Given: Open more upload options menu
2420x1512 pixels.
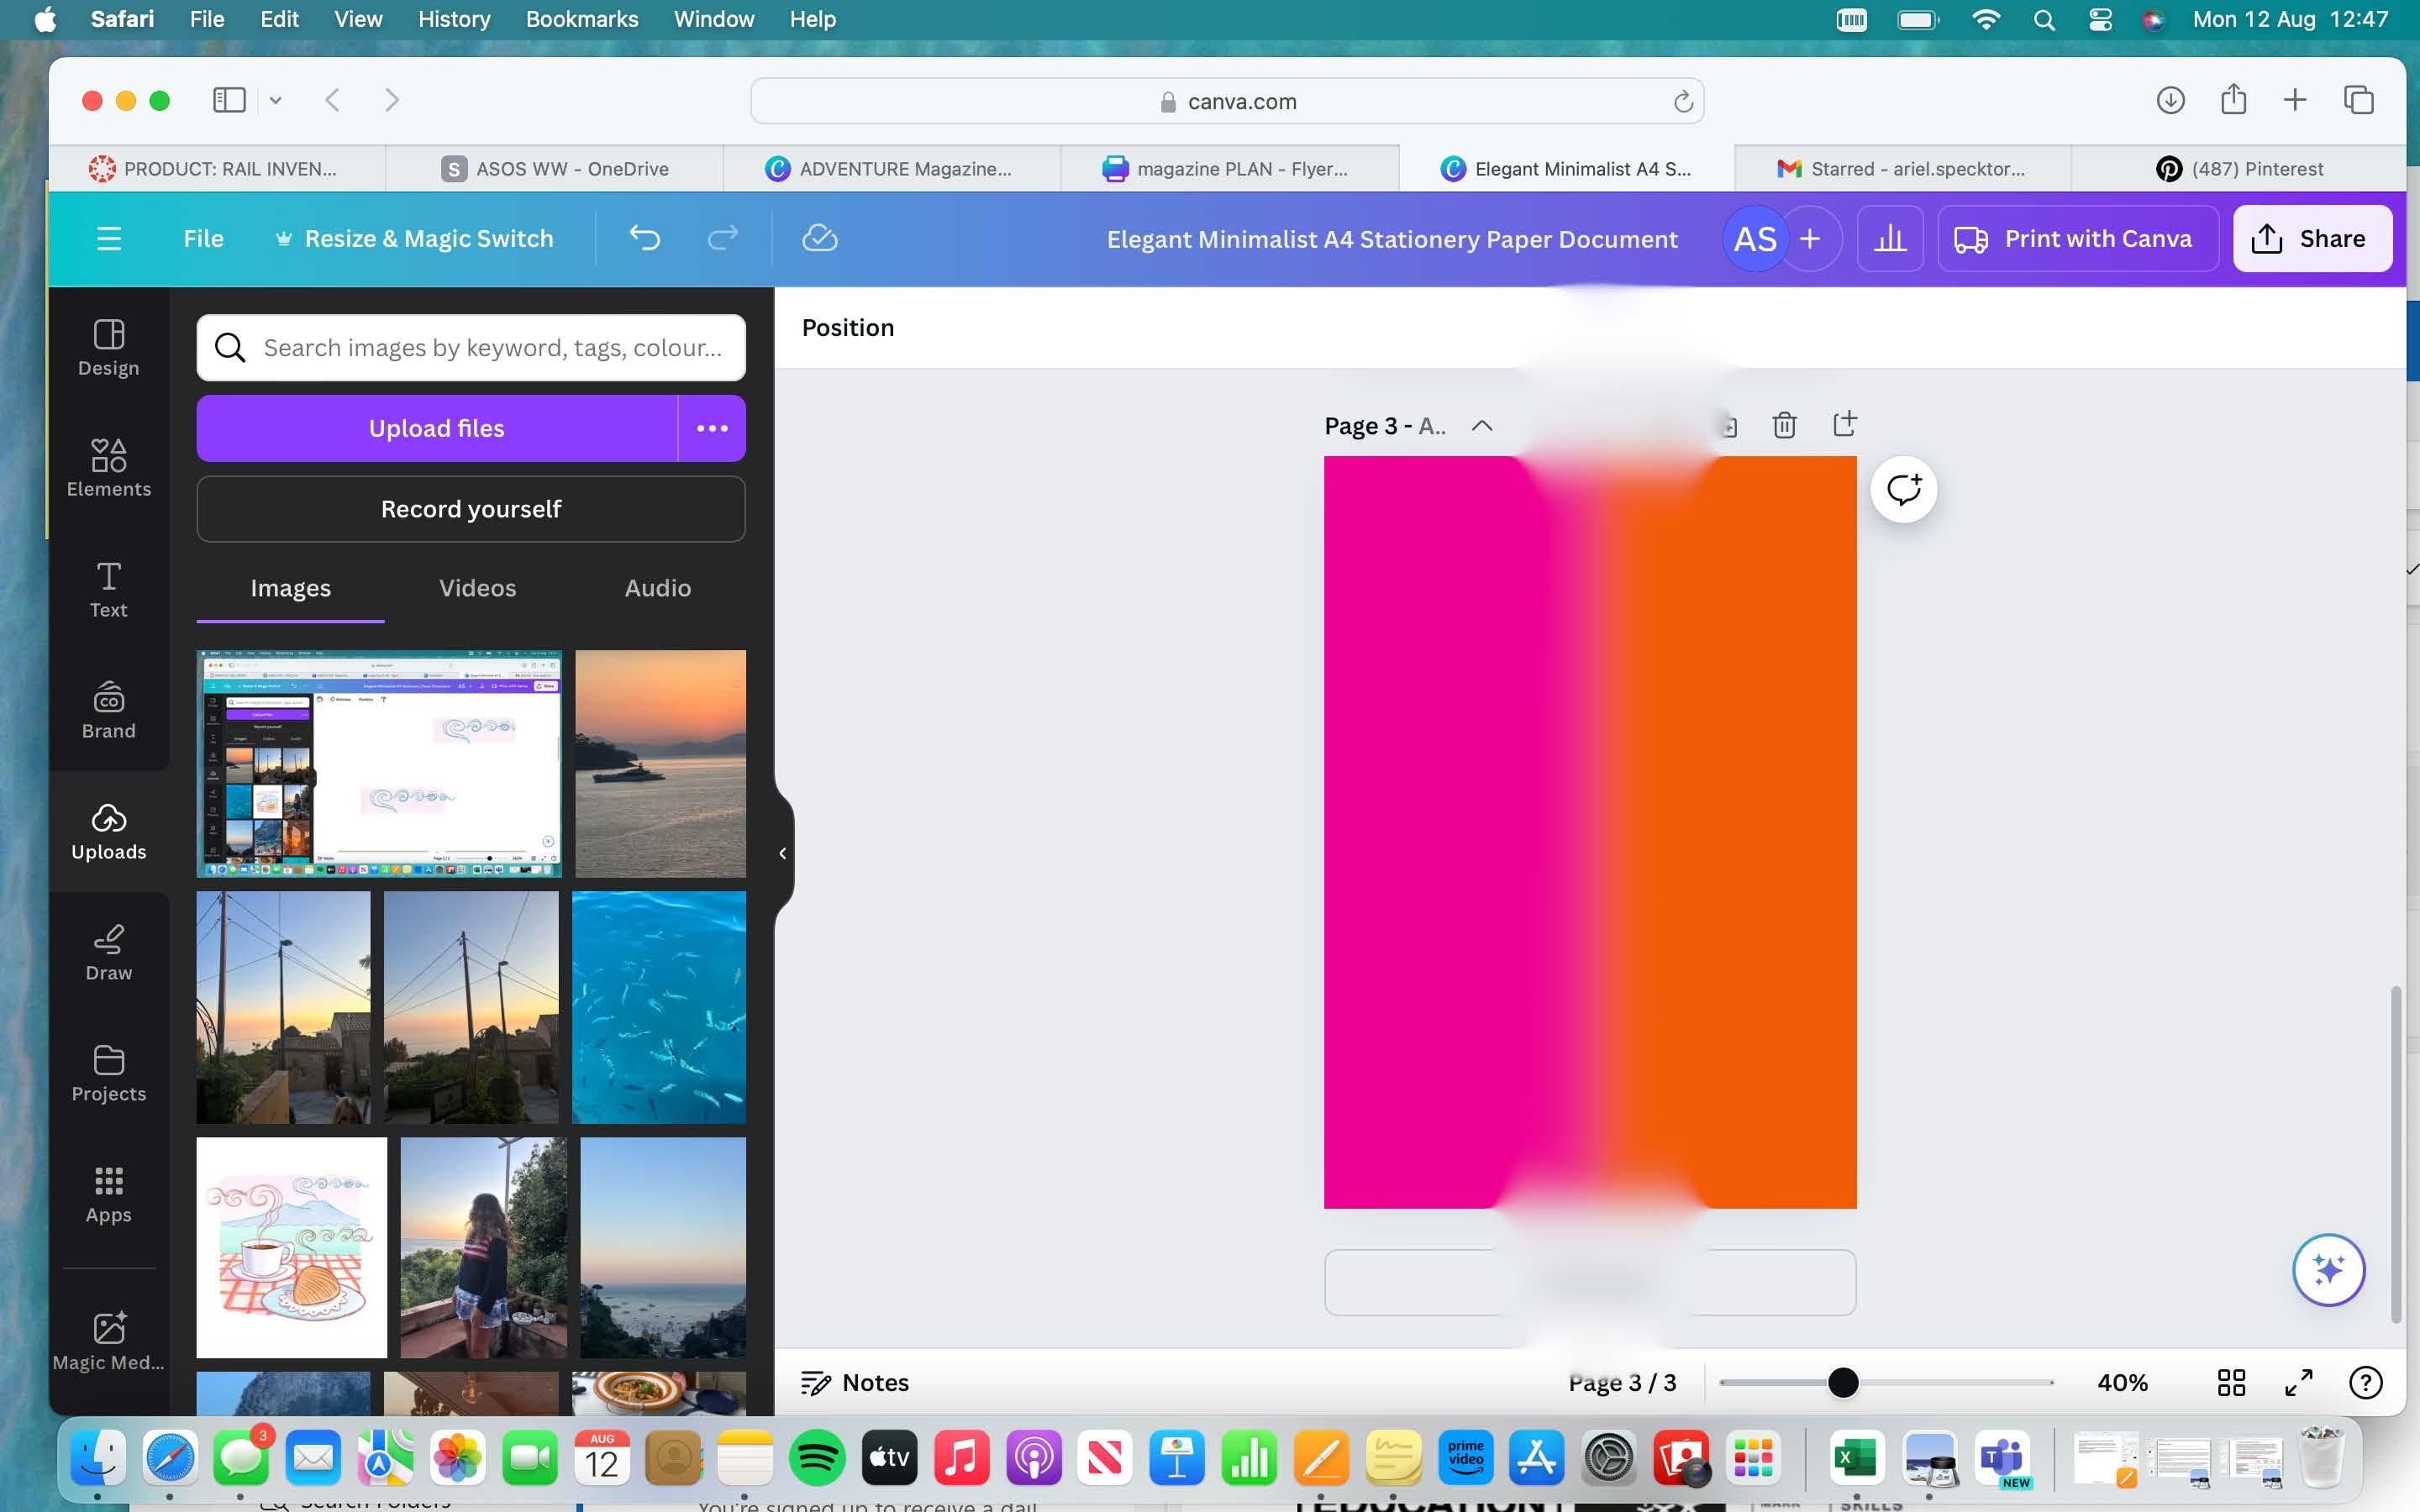Looking at the screenshot, I should click(712, 428).
